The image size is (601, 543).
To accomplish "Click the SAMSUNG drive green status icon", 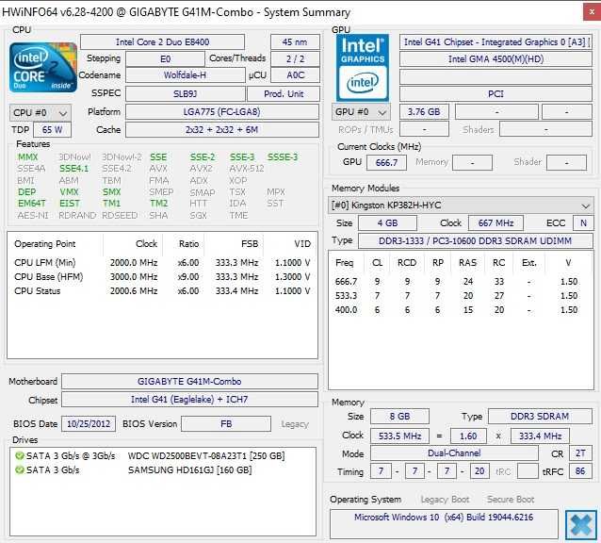I will 20,469.
